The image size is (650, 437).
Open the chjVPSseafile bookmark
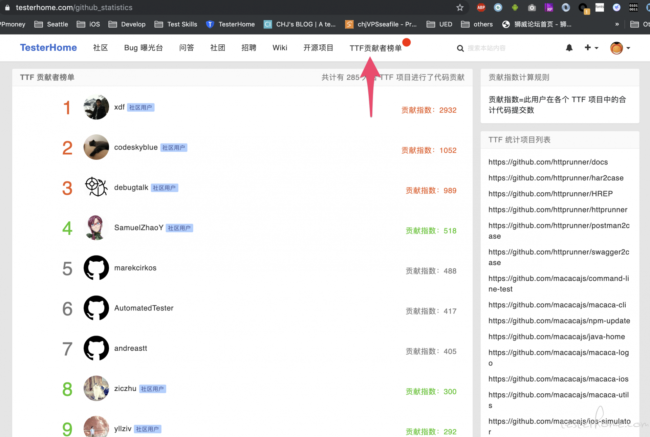[381, 24]
